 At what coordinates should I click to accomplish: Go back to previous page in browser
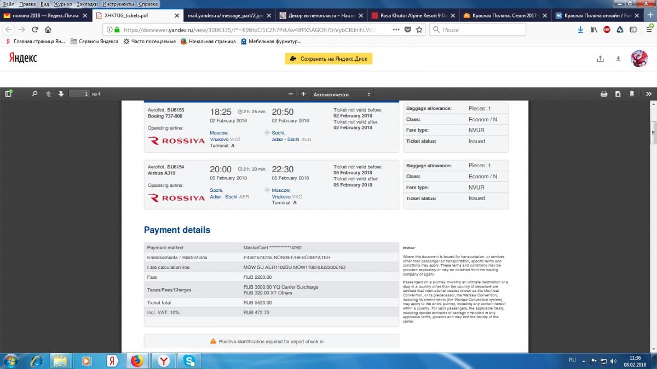[9, 30]
